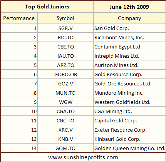Click the CGA Mining Ltd. cell
This screenshot has width=166, height=162.
pos(129,111)
